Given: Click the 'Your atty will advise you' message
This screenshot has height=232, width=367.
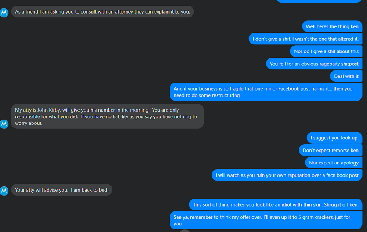Looking at the screenshot, I should coord(61,190).
